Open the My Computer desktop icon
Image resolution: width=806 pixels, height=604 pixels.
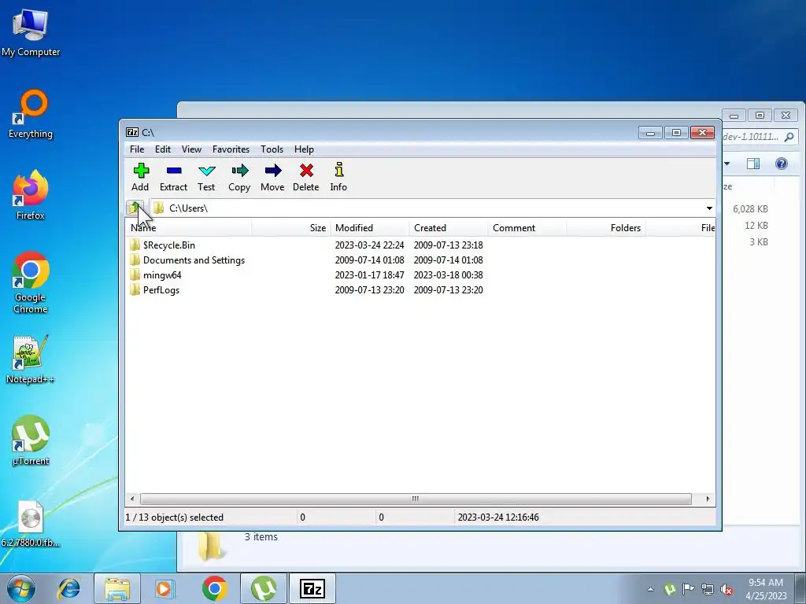[x=31, y=31]
